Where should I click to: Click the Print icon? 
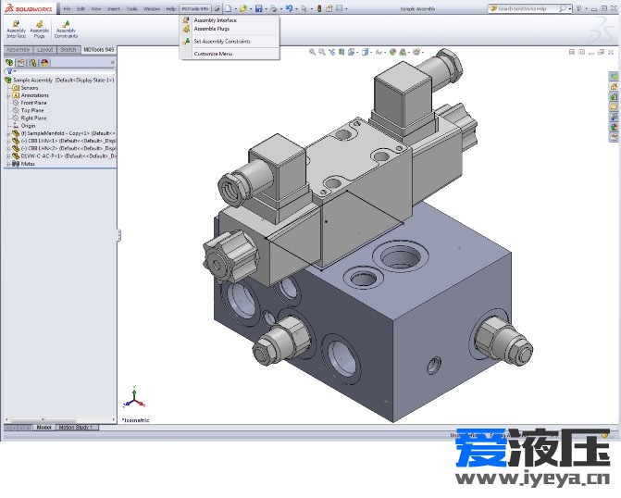coord(274,8)
